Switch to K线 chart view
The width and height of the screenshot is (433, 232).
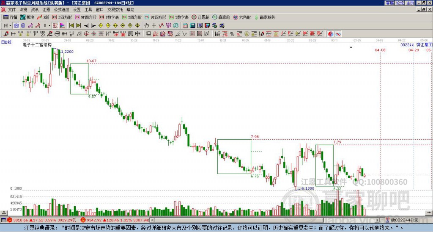tap(43, 17)
